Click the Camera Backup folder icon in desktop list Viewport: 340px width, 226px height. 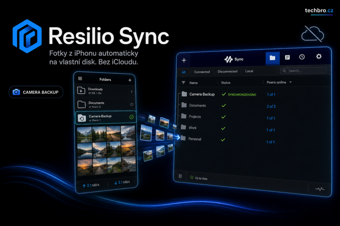click(x=184, y=94)
